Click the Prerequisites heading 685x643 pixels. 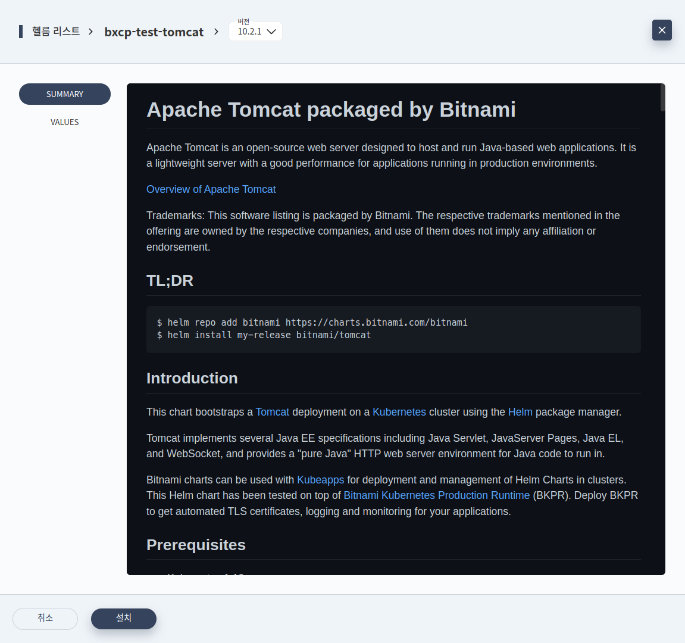[196, 545]
